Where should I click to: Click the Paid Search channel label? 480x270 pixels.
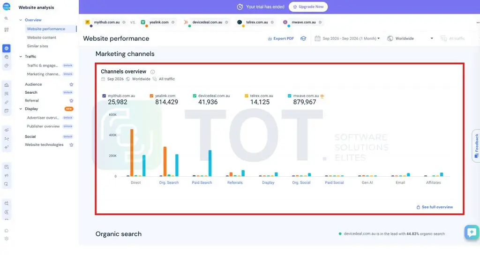[x=202, y=183]
